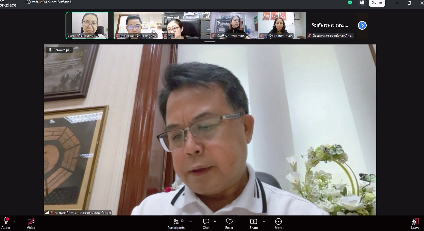Click the Sign in button
The image size is (424, 231).
(377, 2)
